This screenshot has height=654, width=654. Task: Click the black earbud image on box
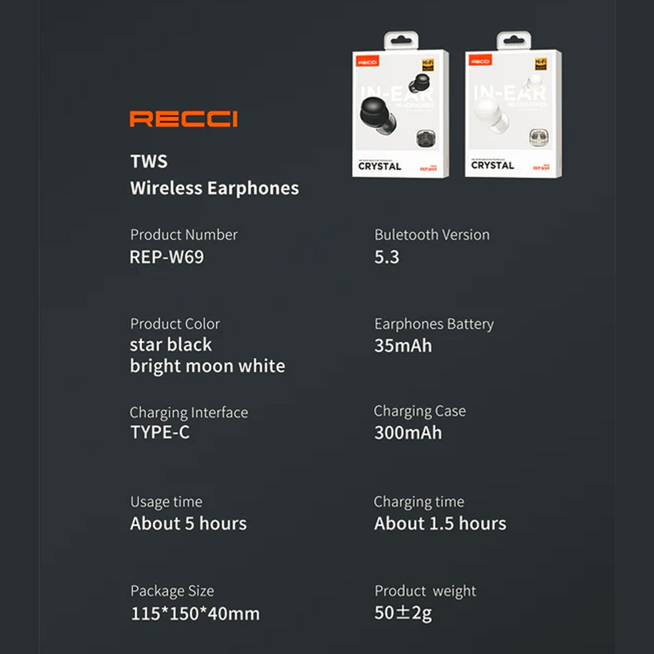tap(378, 115)
